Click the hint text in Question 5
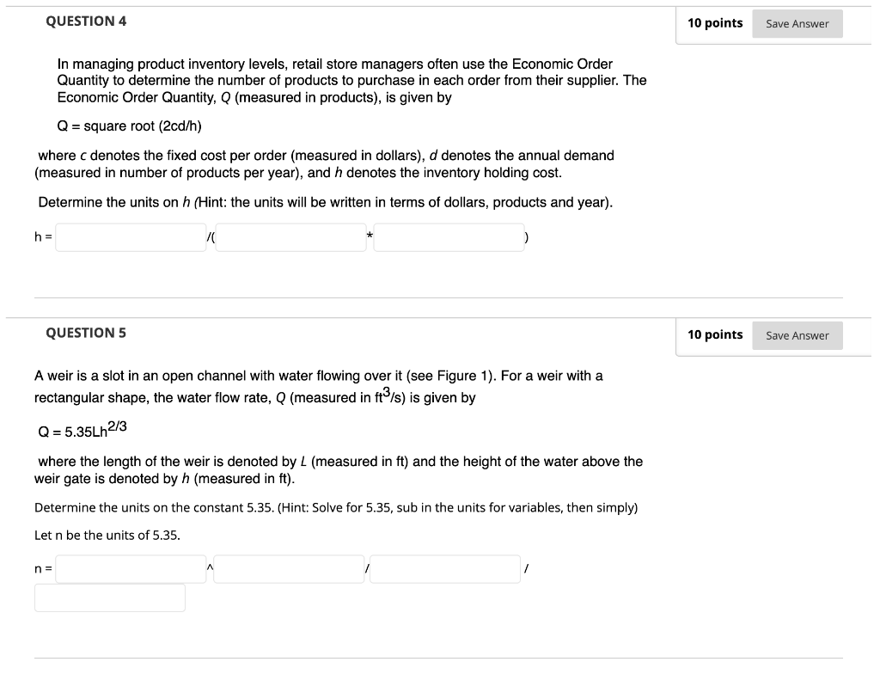The image size is (880, 674). 335,507
